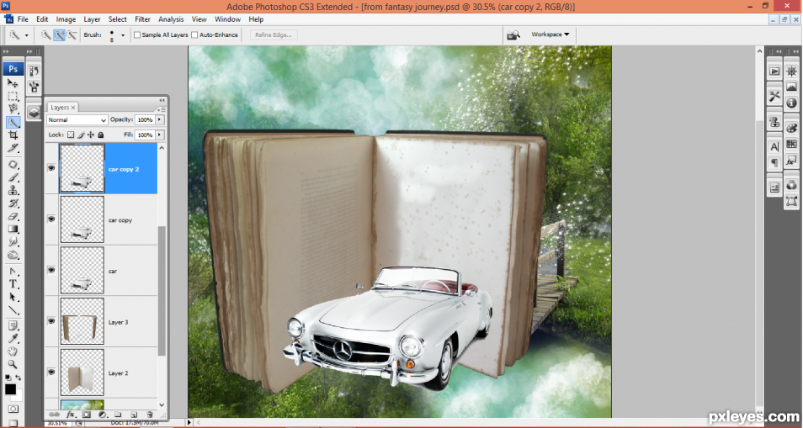803x428 pixels.
Task: Open the Workspace dropdown
Action: click(x=550, y=34)
